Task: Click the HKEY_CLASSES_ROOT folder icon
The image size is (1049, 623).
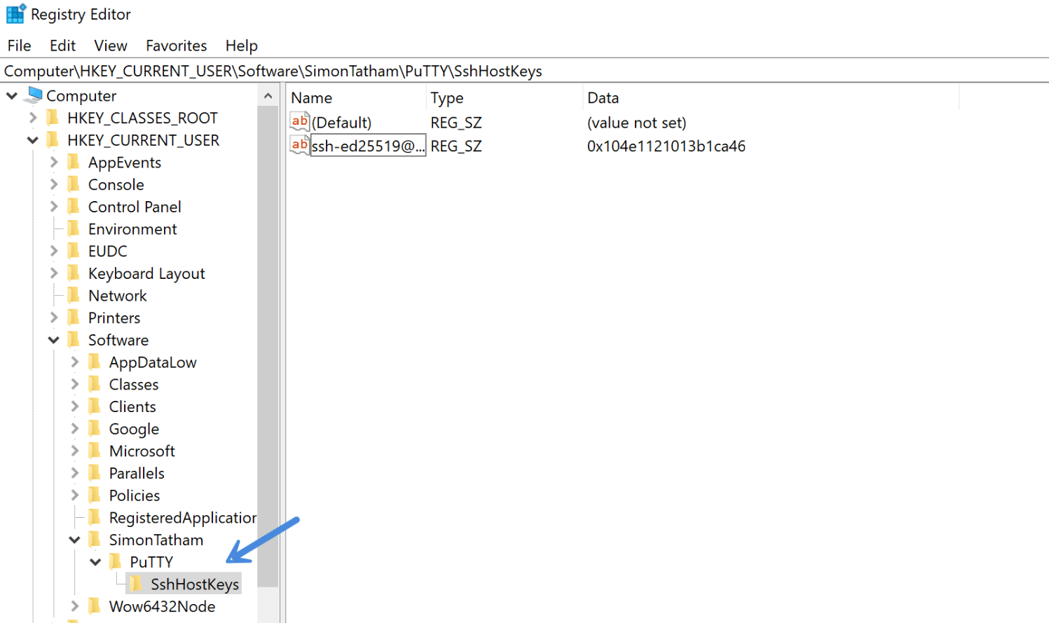Action: [53, 118]
